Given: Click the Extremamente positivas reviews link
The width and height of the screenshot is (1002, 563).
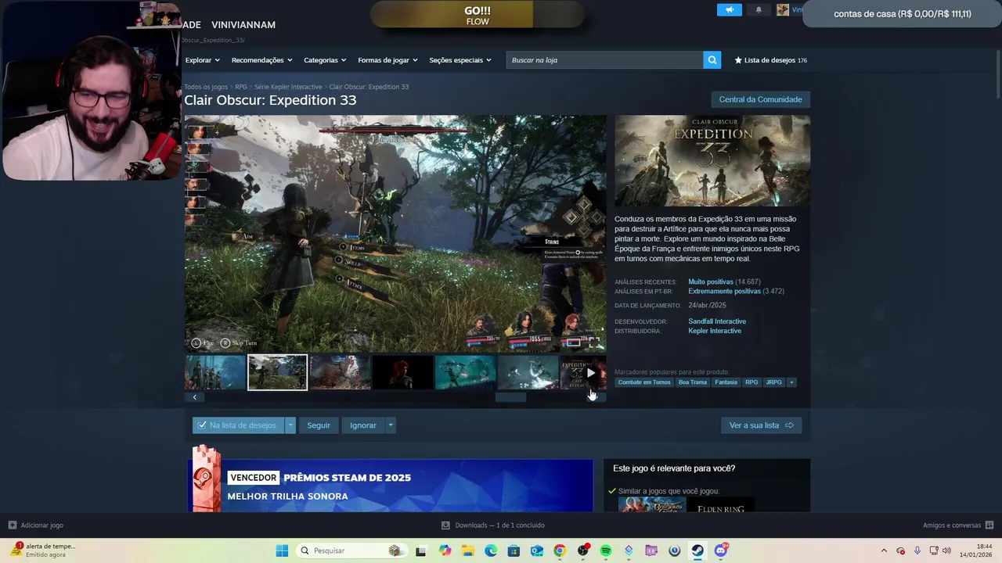Looking at the screenshot, I should (724, 291).
